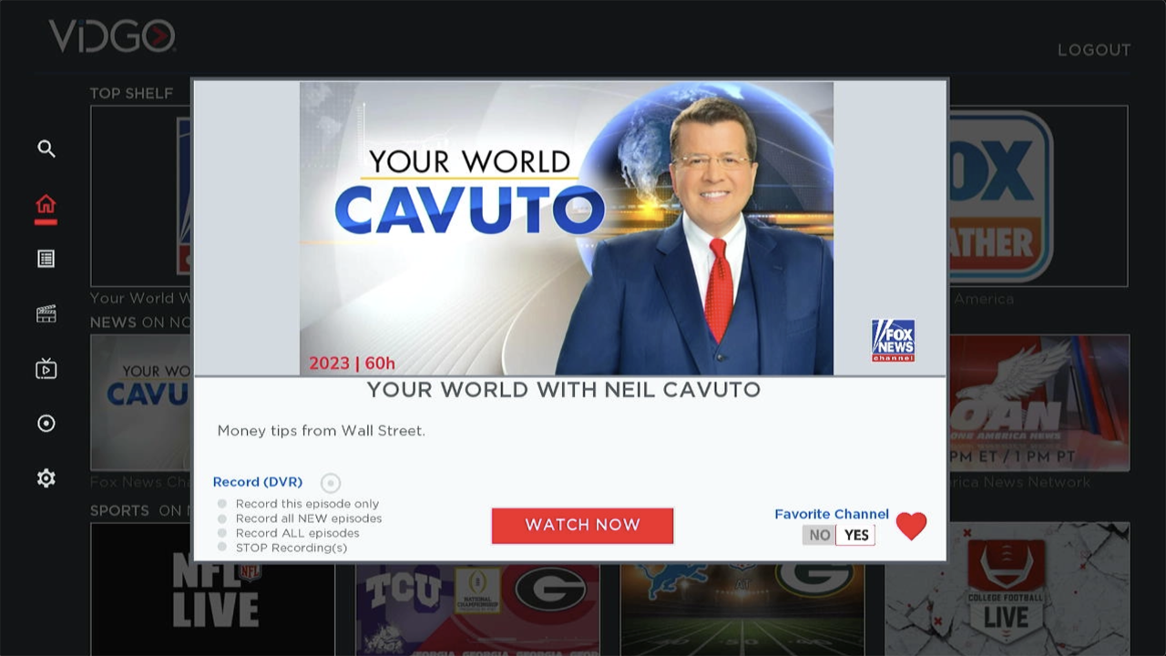Image resolution: width=1166 pixels, height=656 pixels.
Task: Click the 2023 | 60h label
Action: pyautogui.click(x=352, y=364)
